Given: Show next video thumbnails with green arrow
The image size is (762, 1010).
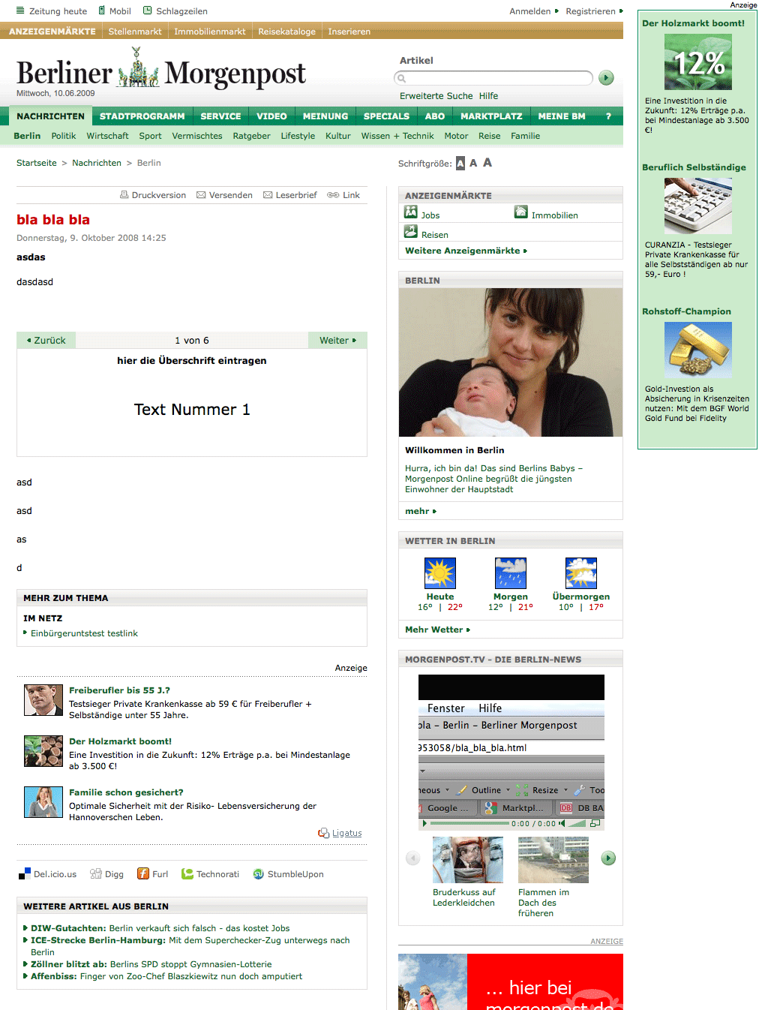Looking at the screenshot, I should pos(608,858).
